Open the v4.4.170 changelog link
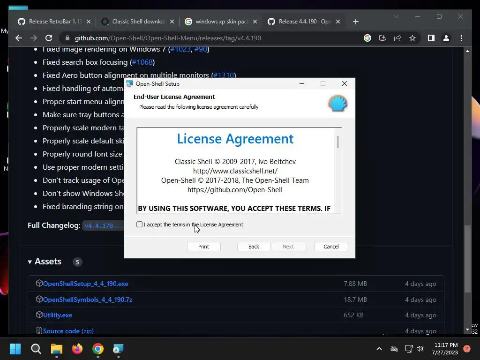Image resolution: width=480 pixels, height=360 pixels. pyautogui.click(x=104, y=225)
